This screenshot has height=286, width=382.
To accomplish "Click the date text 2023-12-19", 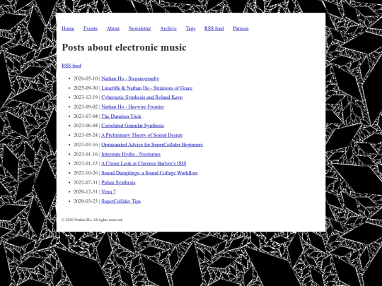I will pos(86,97).
